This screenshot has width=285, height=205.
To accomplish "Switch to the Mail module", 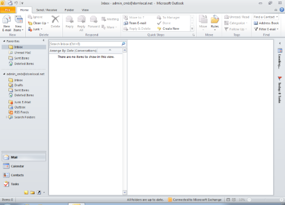I will coord(24,157).
